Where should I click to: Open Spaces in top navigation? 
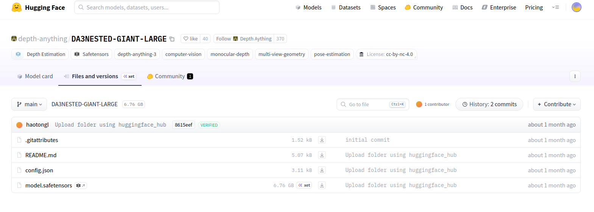tap(383, 7)
